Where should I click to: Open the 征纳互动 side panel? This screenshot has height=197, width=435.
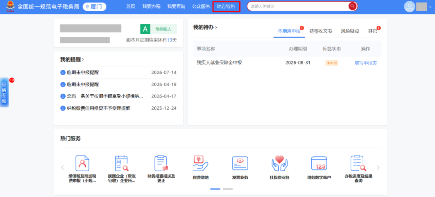4,93
